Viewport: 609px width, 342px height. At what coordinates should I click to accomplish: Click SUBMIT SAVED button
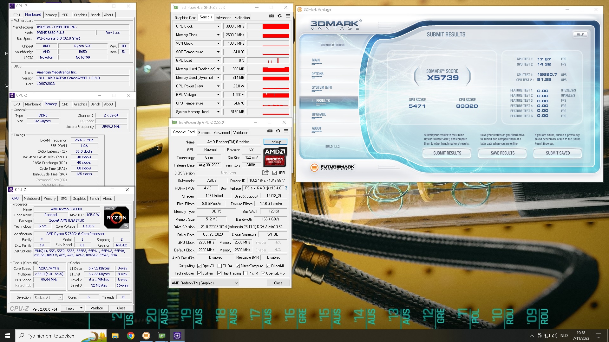coord(558,153)
